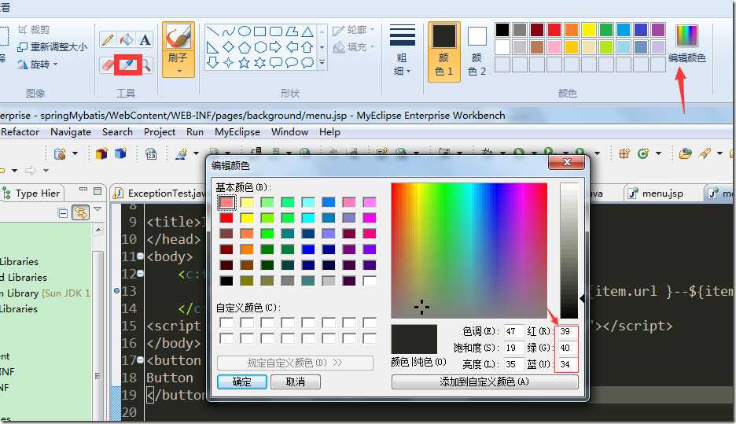Select Color 2 (颜色2) box
The width and height of the screenshot is (736, 424).
click(477, 51)
